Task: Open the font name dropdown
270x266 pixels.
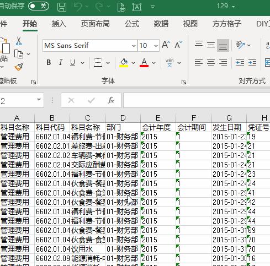Action: (x=134, y=46)
